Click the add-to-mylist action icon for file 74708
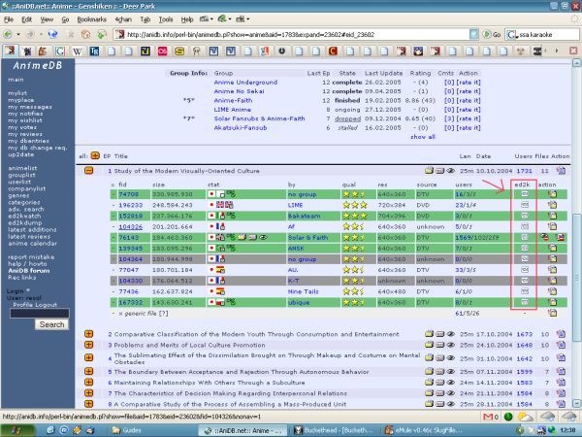582x437 pixels. point(552,194)
